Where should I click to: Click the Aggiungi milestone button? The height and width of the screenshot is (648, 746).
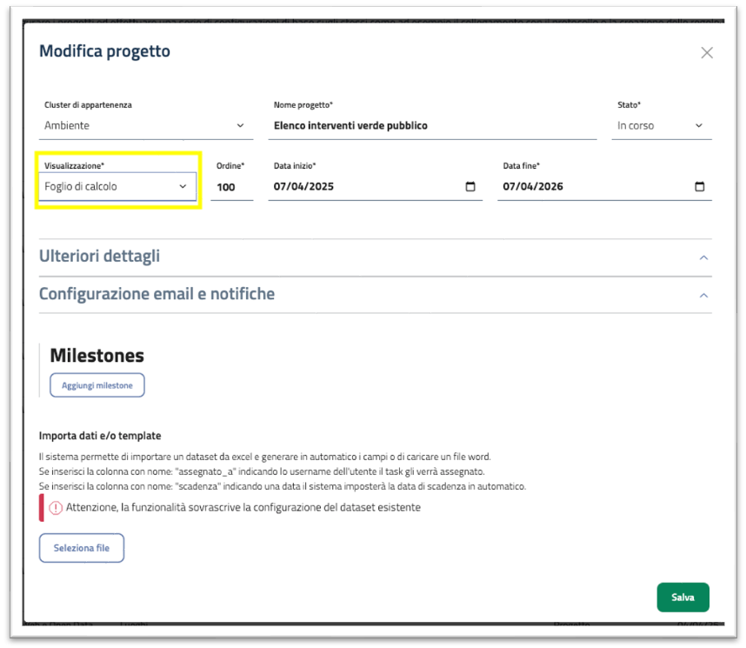point(97,385)
